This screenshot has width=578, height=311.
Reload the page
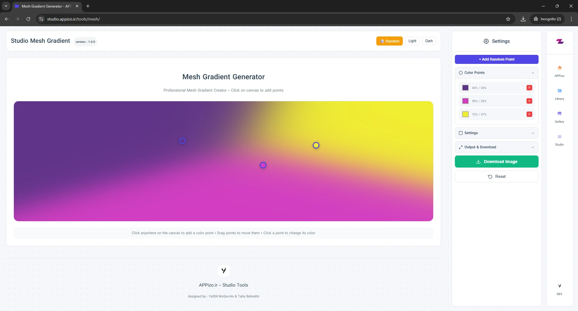[x=28, y=19]
